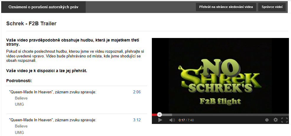The image size is (291, 136).
Task: Select the 'Oznámení o porušení autorských práv' tab
Action: click(x=43, y=7)
